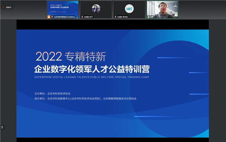Click the 录制中 recording status label
226x142 pixels.
[x=9, y=7]
